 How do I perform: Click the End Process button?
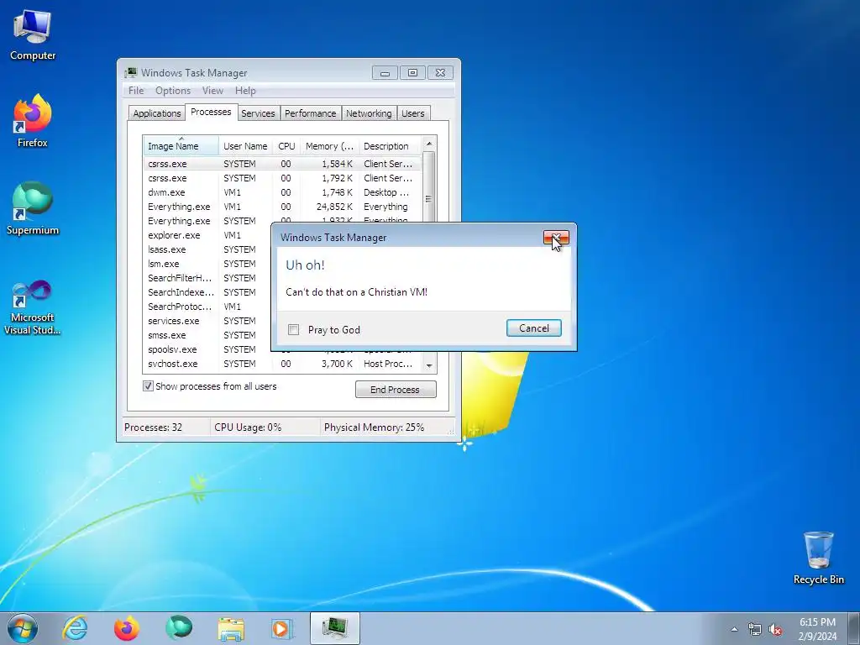[x=396, y=390]
